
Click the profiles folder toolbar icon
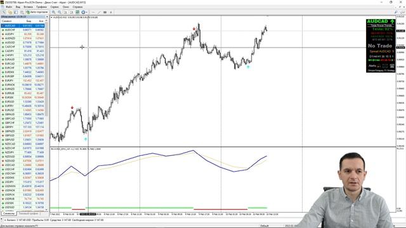(10, 12)
